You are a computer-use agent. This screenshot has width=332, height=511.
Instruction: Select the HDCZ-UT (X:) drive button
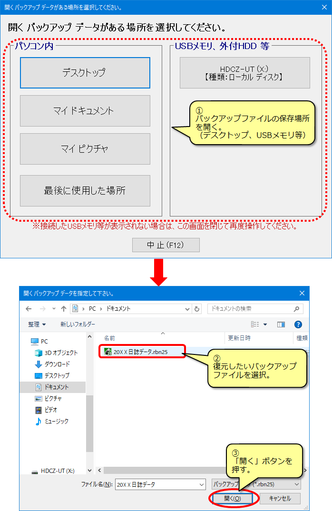244,73
